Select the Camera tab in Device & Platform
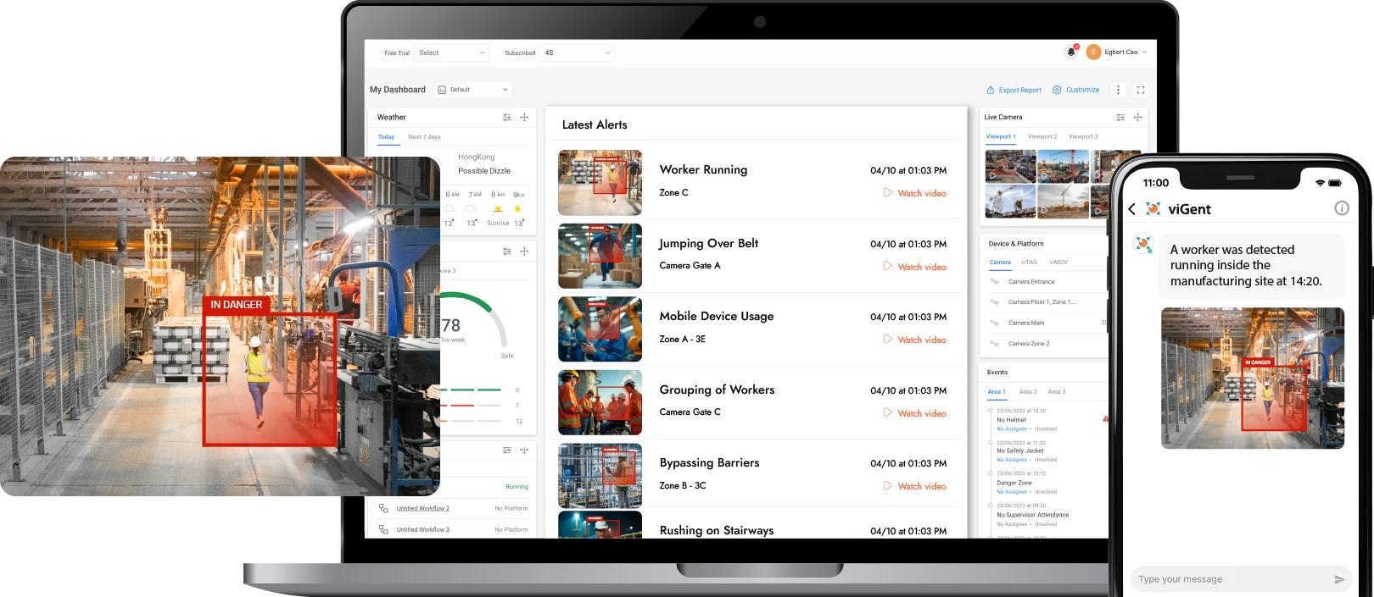This screenshot has height=597, width=1374. point(1000,263)
